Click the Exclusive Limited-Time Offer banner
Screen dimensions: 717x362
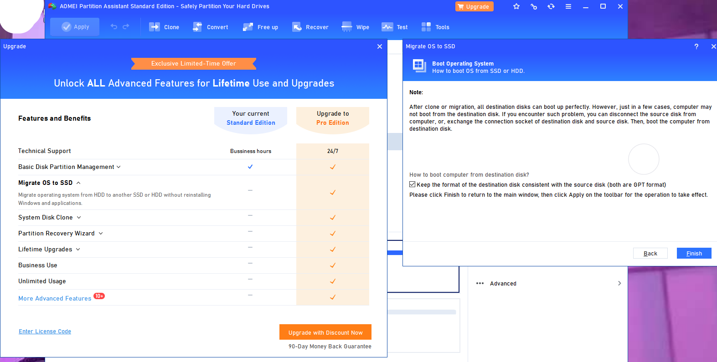[194, 64]
